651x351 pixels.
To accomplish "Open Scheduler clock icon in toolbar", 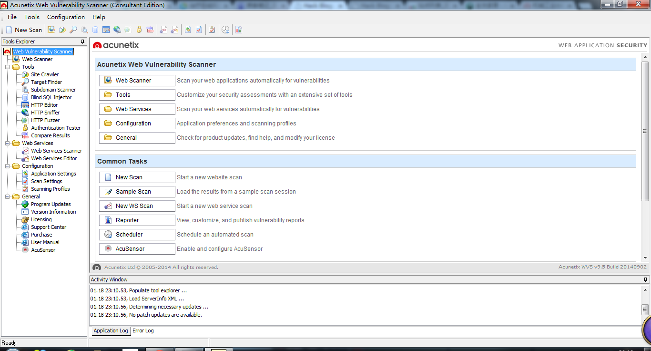I will [225, 30].
